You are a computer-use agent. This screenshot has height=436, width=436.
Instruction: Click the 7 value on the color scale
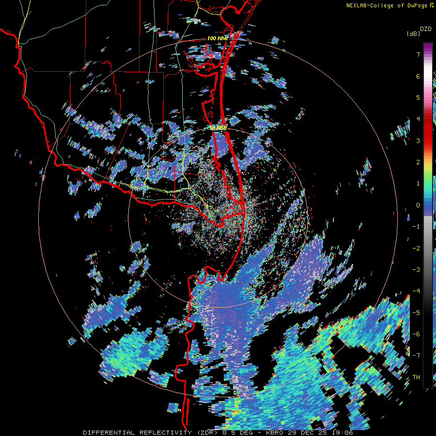point(418,54)
